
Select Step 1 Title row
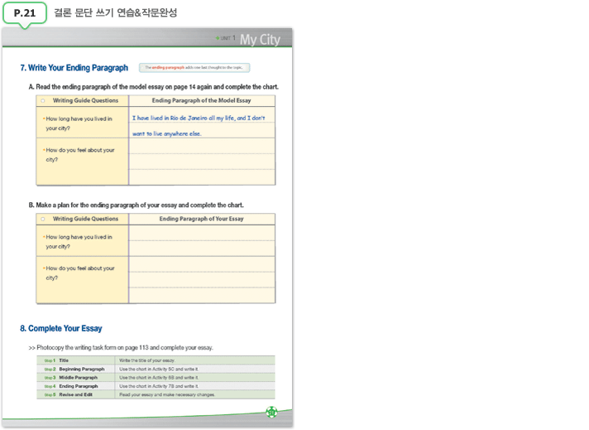pos(156,360)
